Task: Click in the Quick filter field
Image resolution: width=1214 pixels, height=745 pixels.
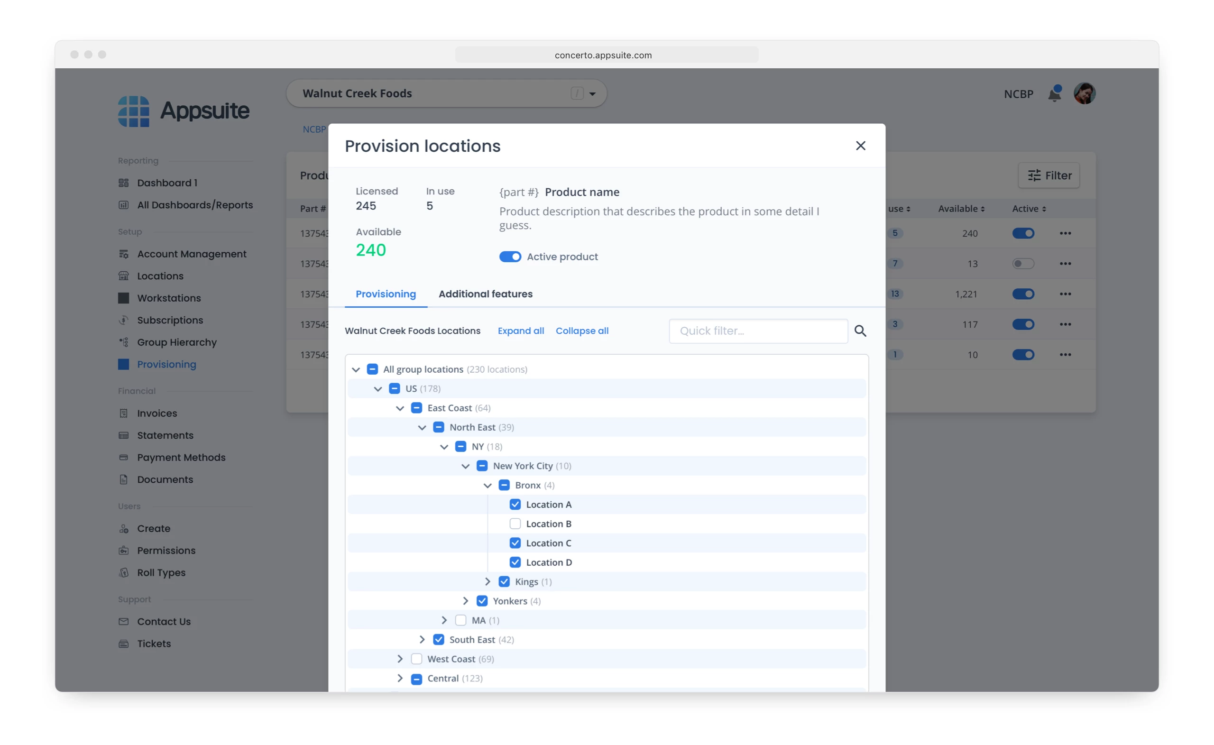Action: (x=758, y=331)
